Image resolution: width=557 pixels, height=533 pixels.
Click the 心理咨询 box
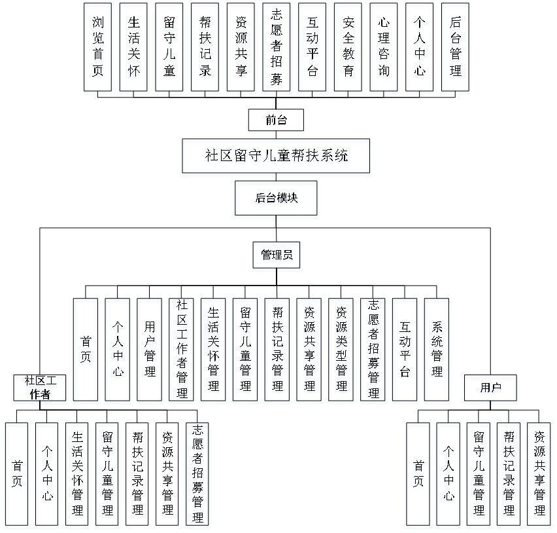[384, 47]
